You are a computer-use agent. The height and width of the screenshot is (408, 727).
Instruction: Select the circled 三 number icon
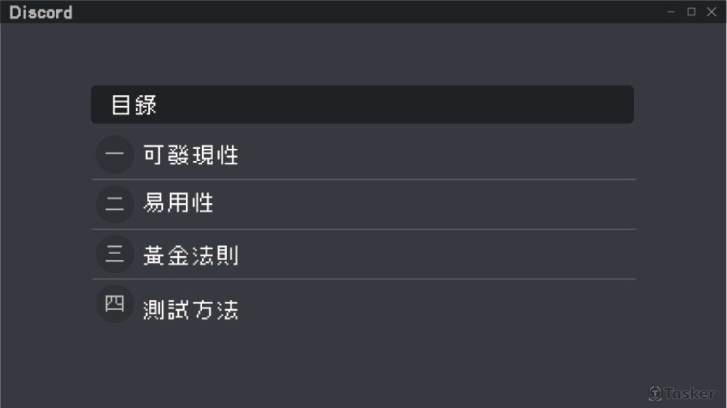(x=115, y=254)
